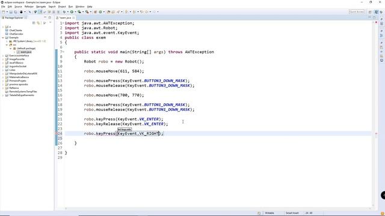Click the External Tools run icon

tap(87, 12)
